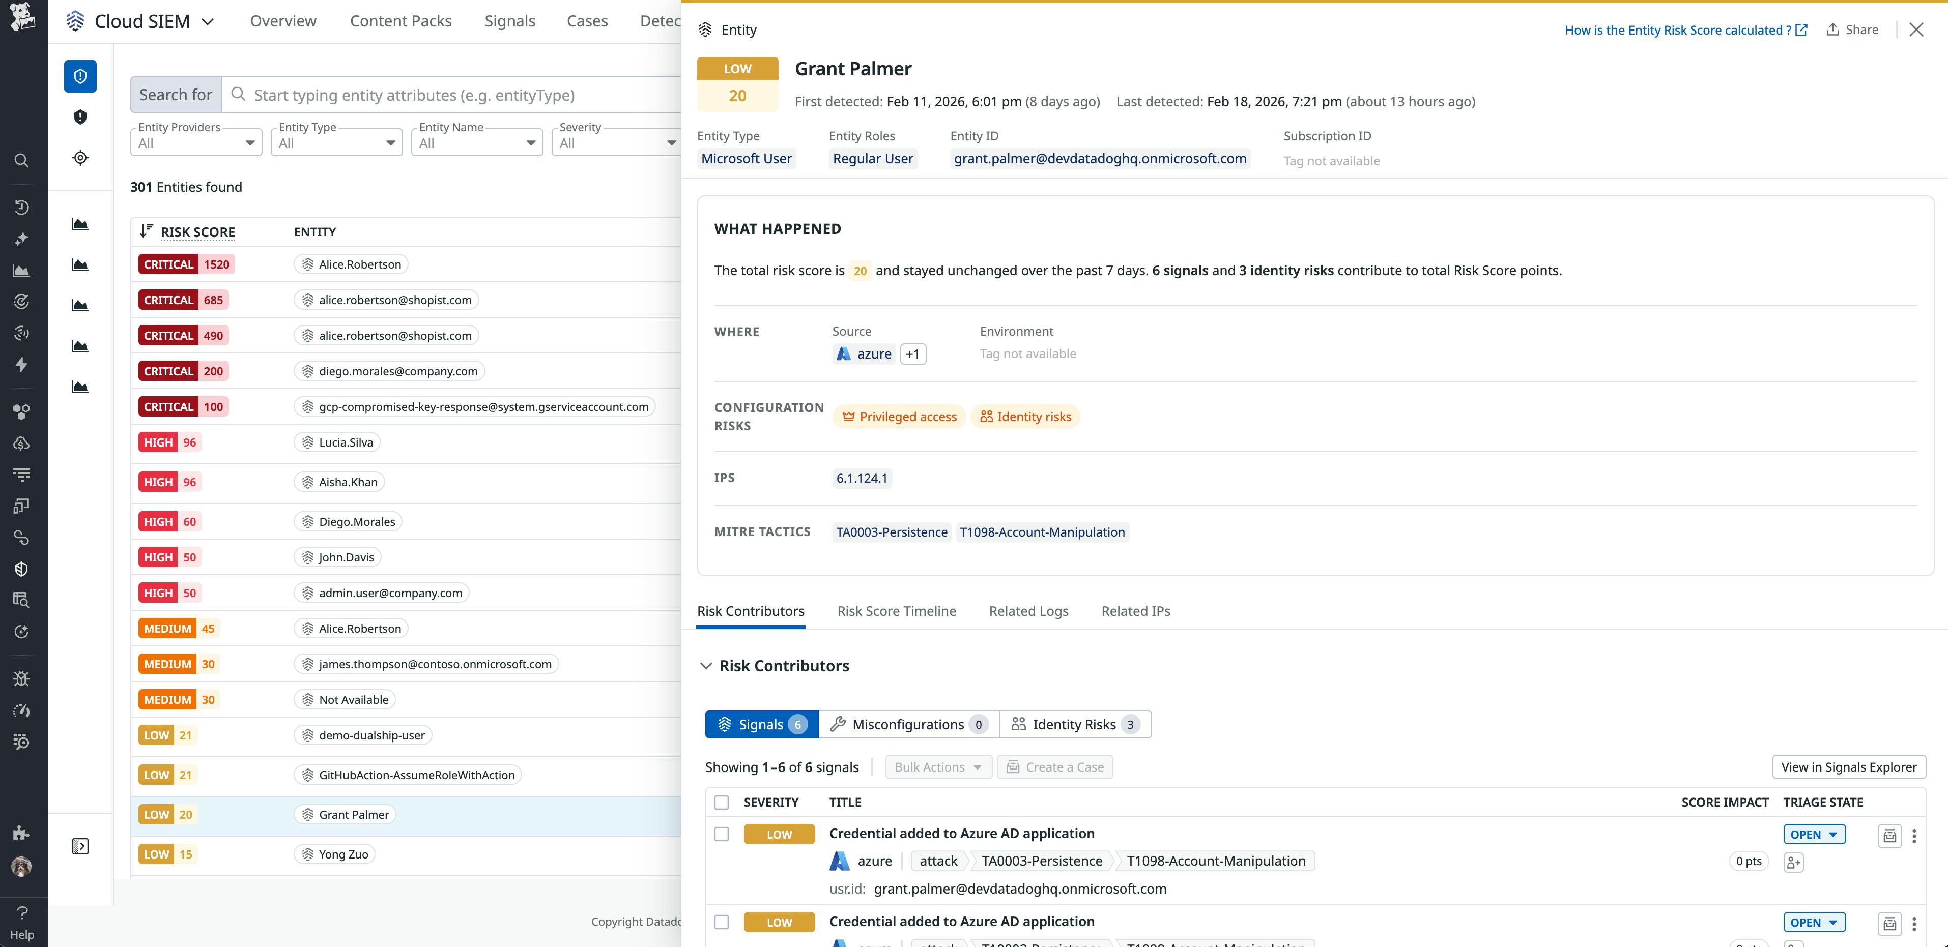Check the second signal row checkbox
Viewport: 1948px width, 947px height.
click(x=722, y=922)
